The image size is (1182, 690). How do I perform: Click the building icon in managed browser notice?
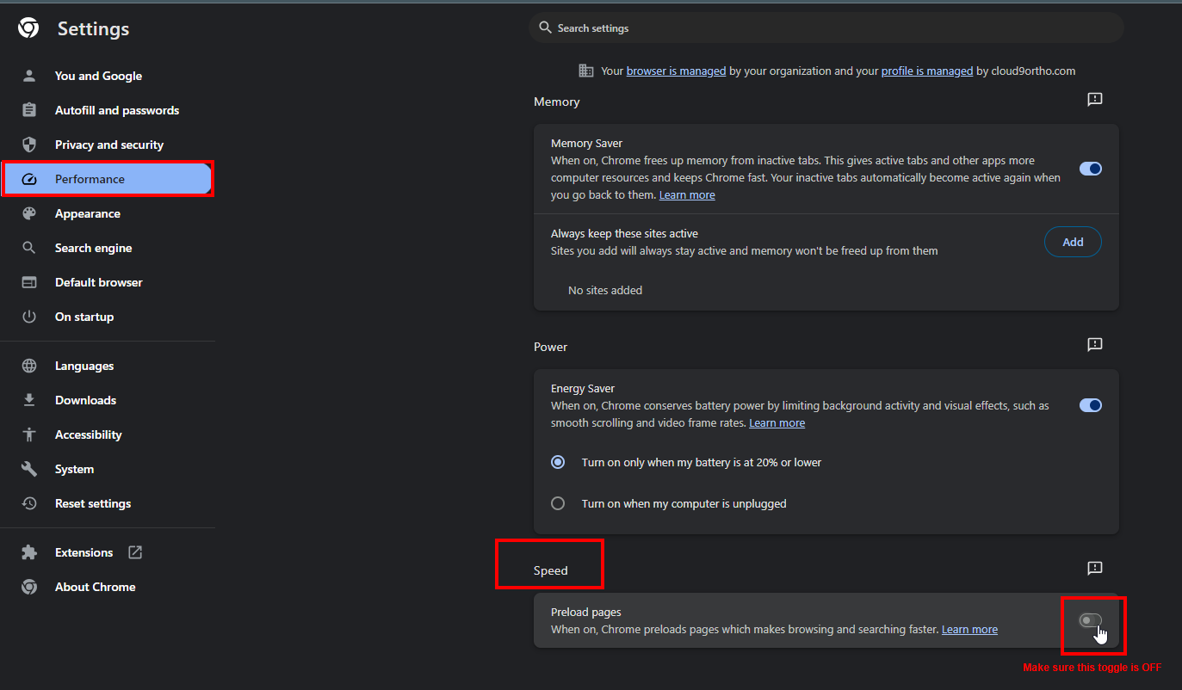pos(586,71)
